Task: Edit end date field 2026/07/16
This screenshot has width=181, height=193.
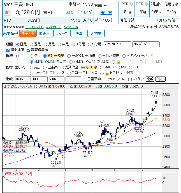Action: coord(146,44)
